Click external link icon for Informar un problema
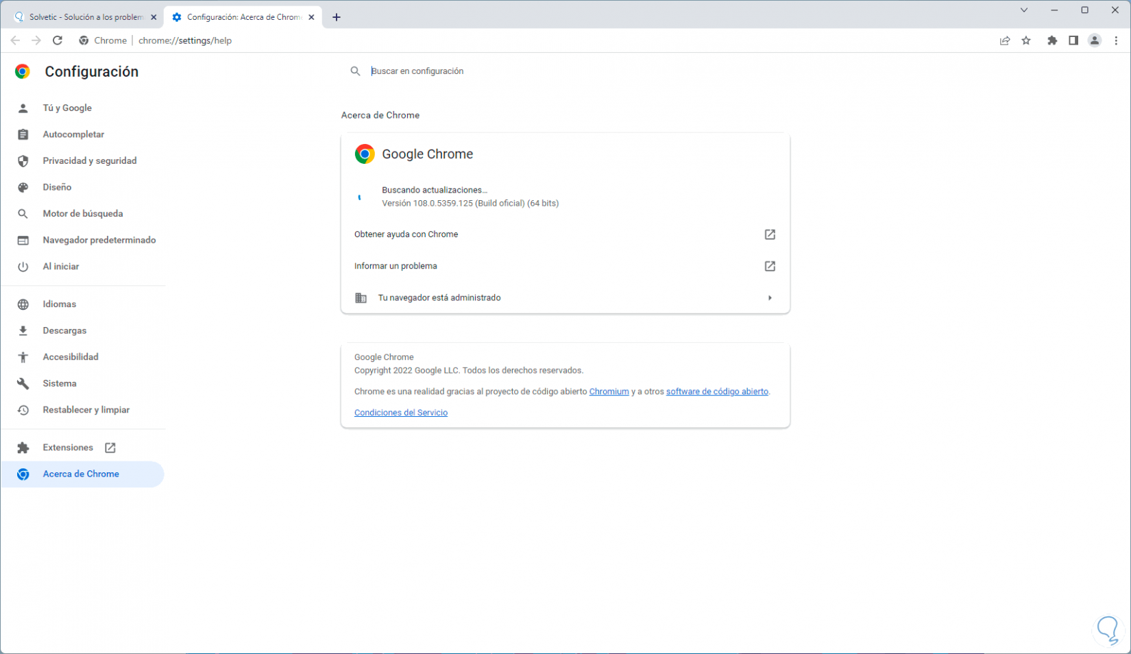This screenshot has height=654, width=1131. tap(770, 266)
